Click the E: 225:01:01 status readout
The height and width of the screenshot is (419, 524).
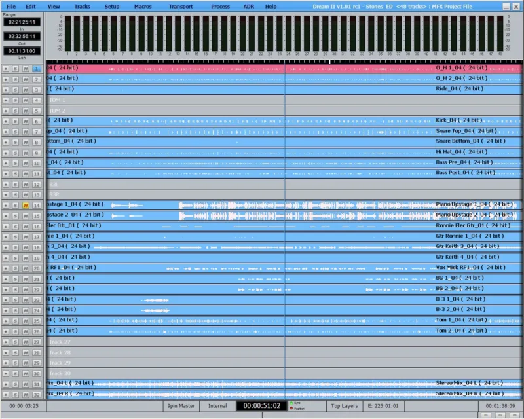(383, 406)
